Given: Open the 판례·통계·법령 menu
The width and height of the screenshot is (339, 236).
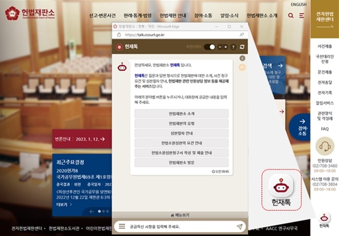Looking at the screenshot, I should (136, 16).
